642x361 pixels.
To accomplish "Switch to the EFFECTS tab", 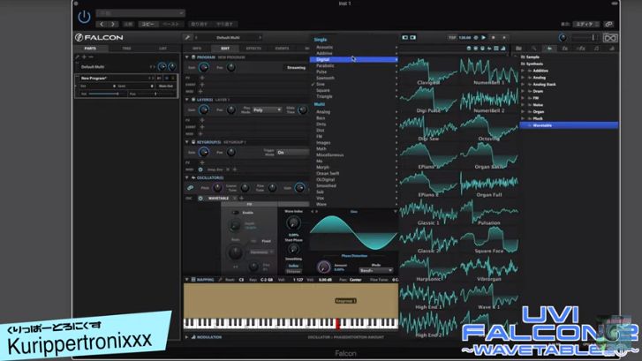I will [x=253, y=49].
